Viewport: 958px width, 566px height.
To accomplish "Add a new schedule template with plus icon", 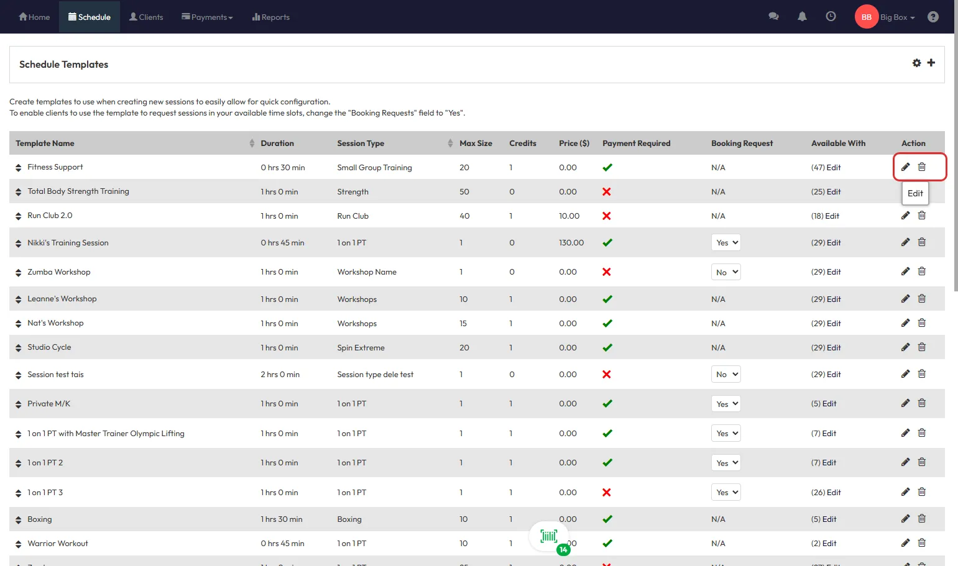I will 931,63.
